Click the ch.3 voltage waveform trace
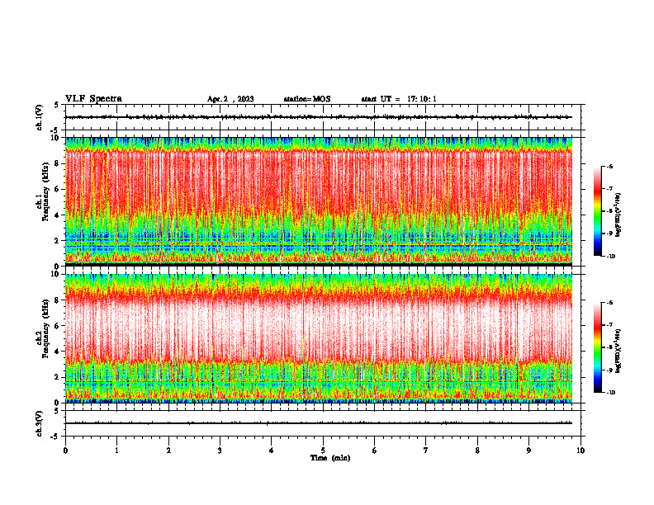The height and width of the screenshot is (505, 654). [x=319, y=423]
